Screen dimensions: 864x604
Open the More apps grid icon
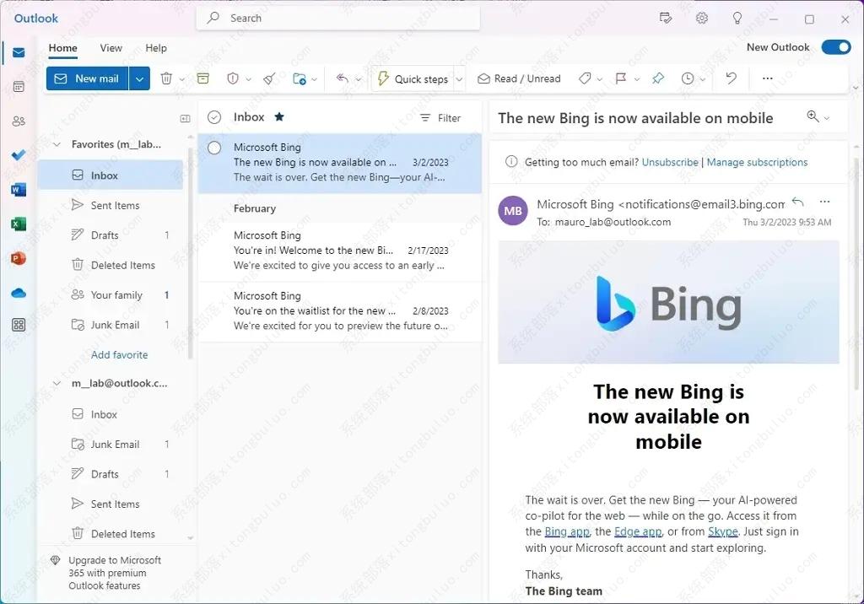click(x=19, y=325)
